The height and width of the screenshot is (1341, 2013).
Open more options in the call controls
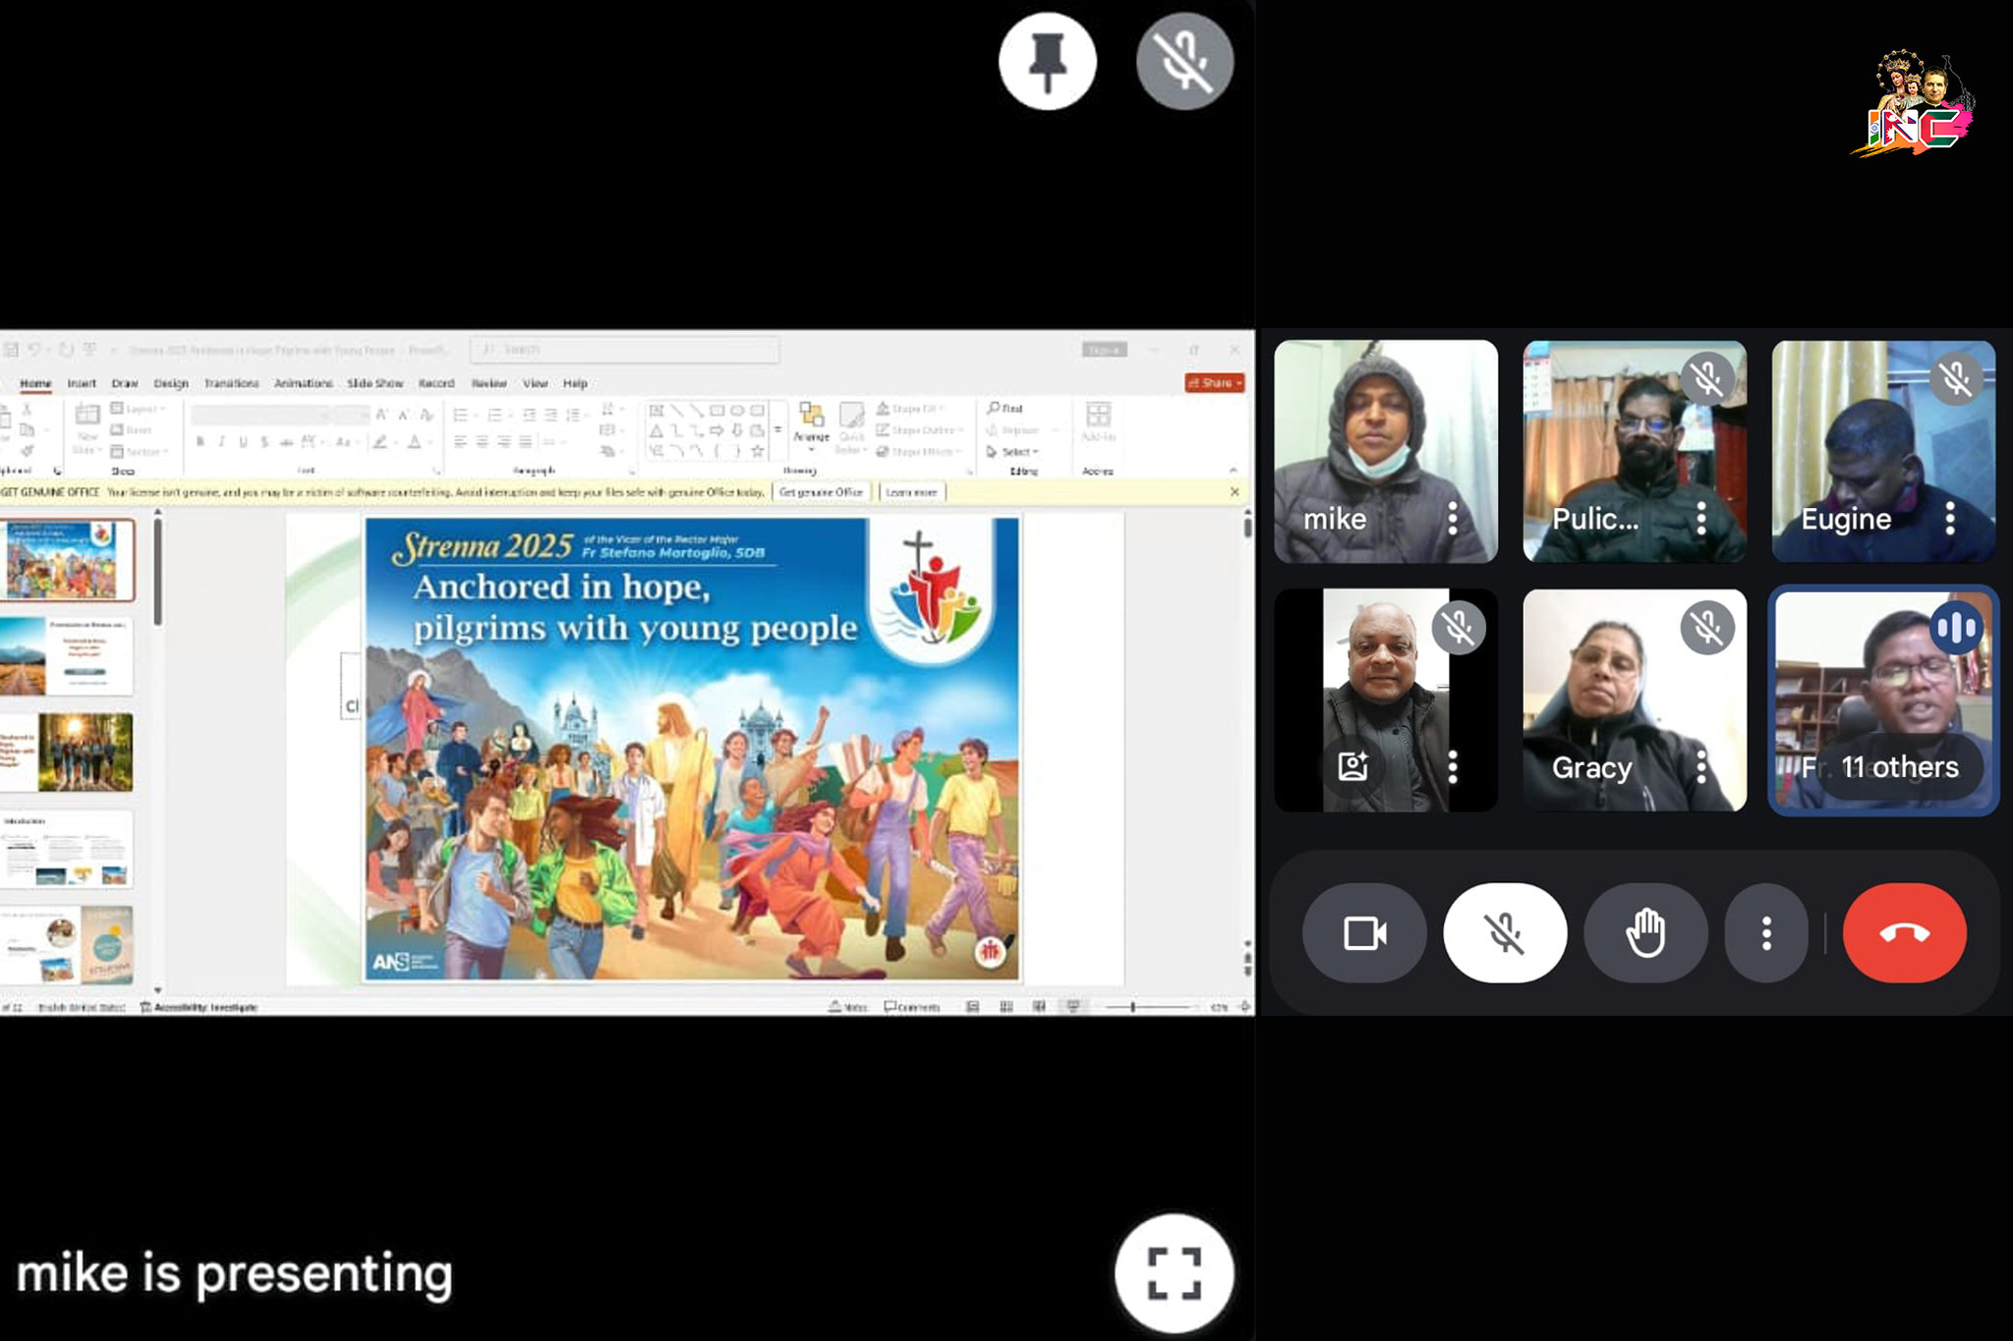tap(1766, 932)
